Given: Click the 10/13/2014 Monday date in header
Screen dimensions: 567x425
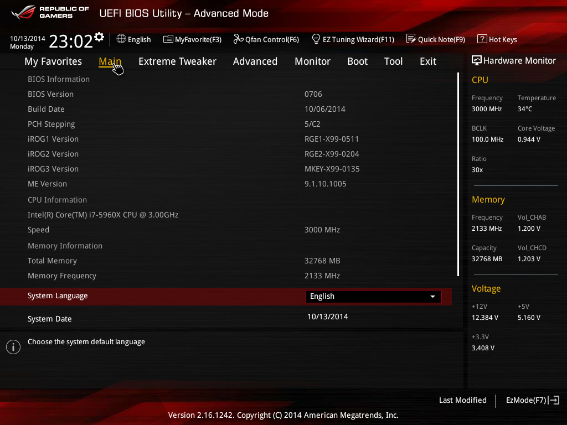Looking at the screenshot, I should coord(28,42).
